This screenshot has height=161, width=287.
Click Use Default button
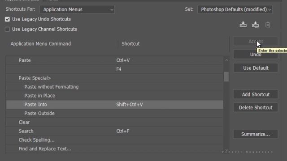pos(256,68)
